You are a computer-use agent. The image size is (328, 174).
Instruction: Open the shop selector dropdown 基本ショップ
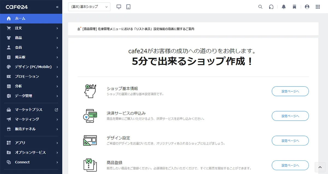click(x=89, y=7)
